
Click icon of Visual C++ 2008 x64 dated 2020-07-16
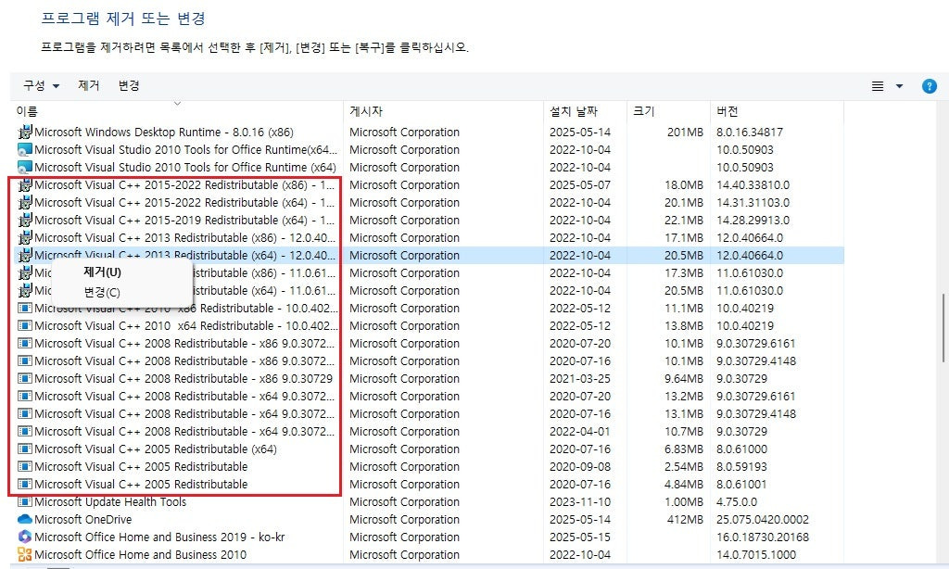25,413
